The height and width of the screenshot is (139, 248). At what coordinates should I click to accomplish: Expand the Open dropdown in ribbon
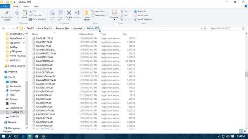126,11
